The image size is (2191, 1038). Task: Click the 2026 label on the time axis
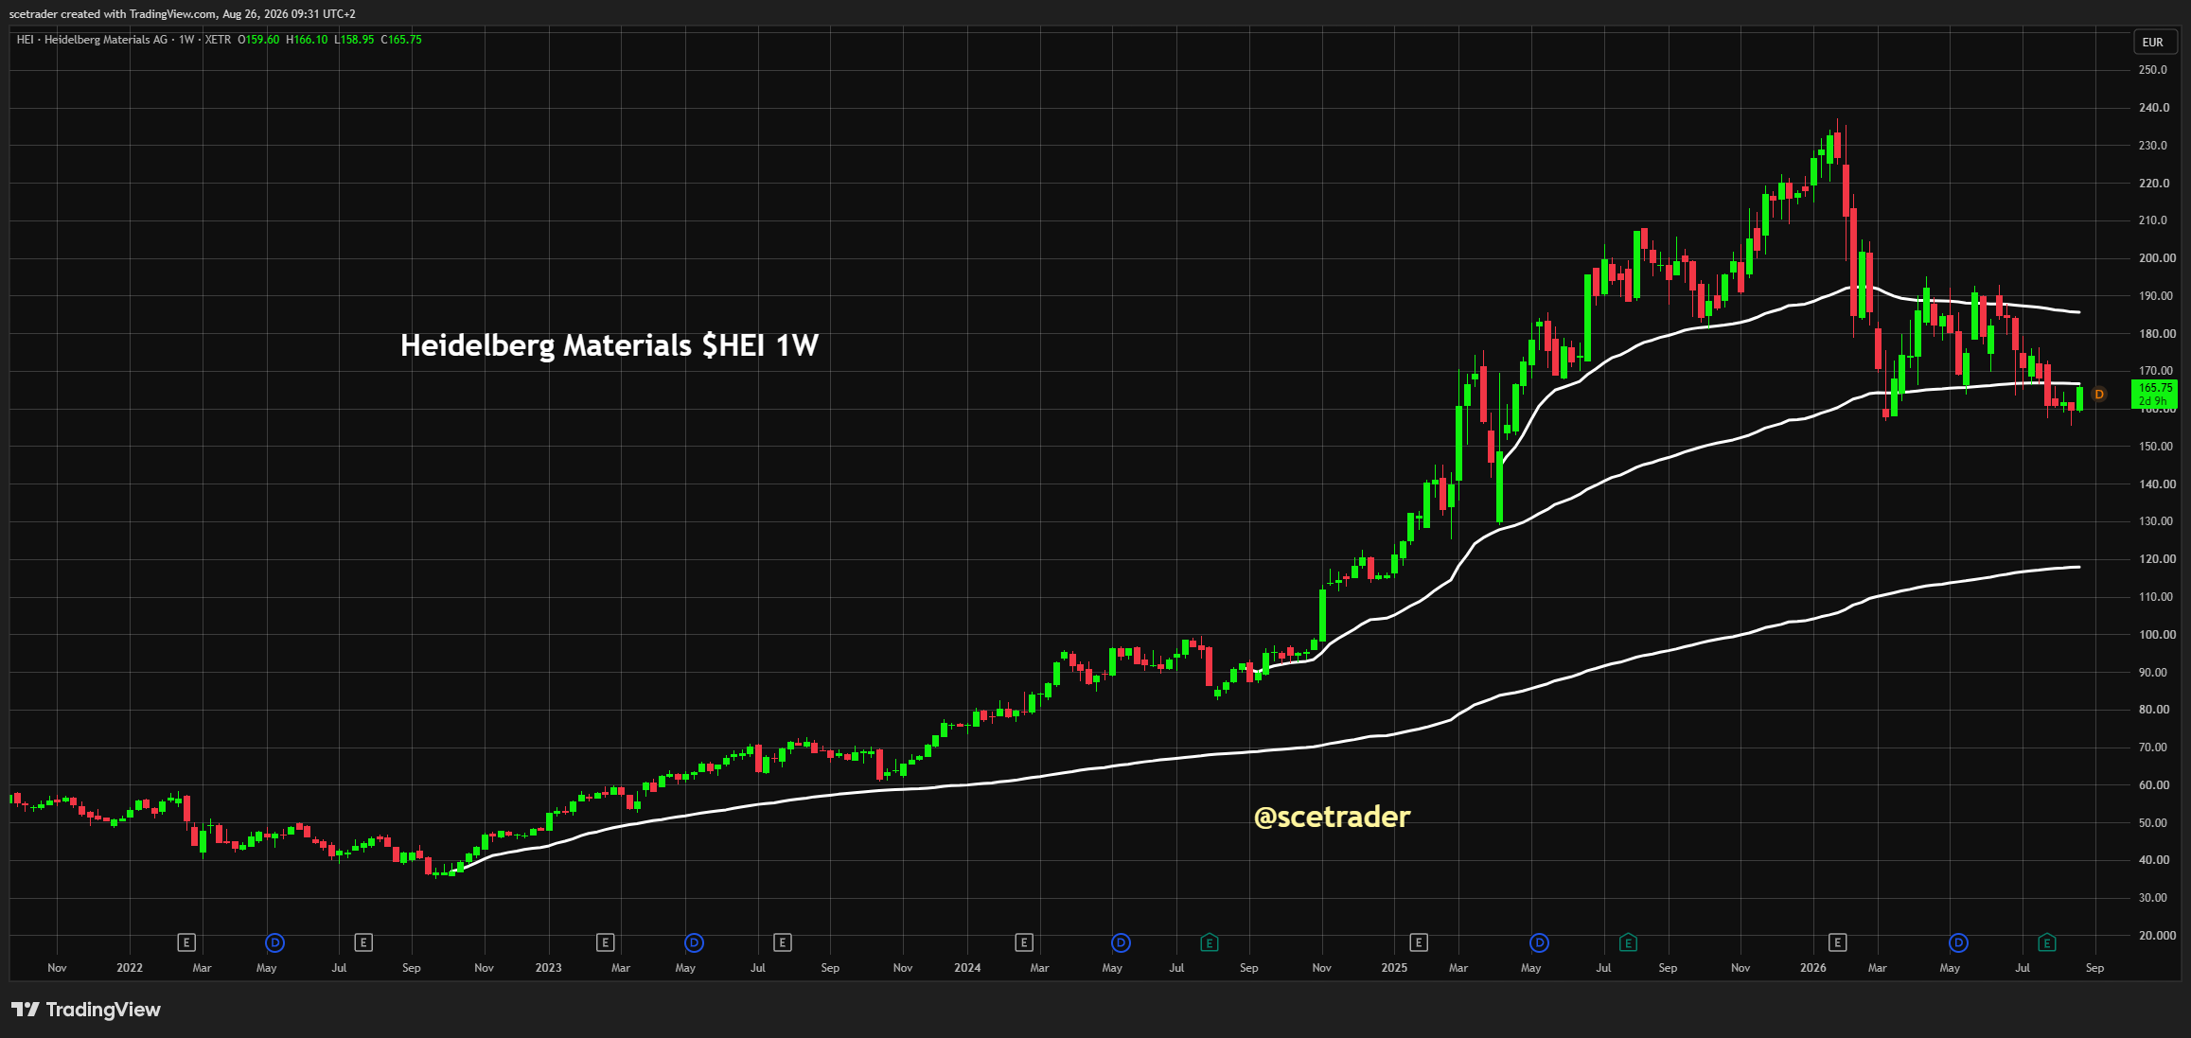1813,968
